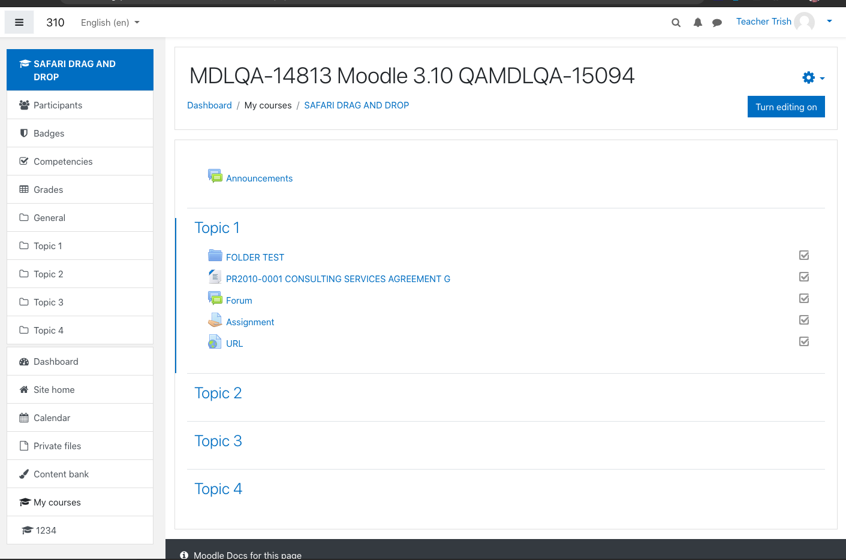This screenshot has height=560, width=846.
Task: Click the Private files page icon
Action: [24, 446]
